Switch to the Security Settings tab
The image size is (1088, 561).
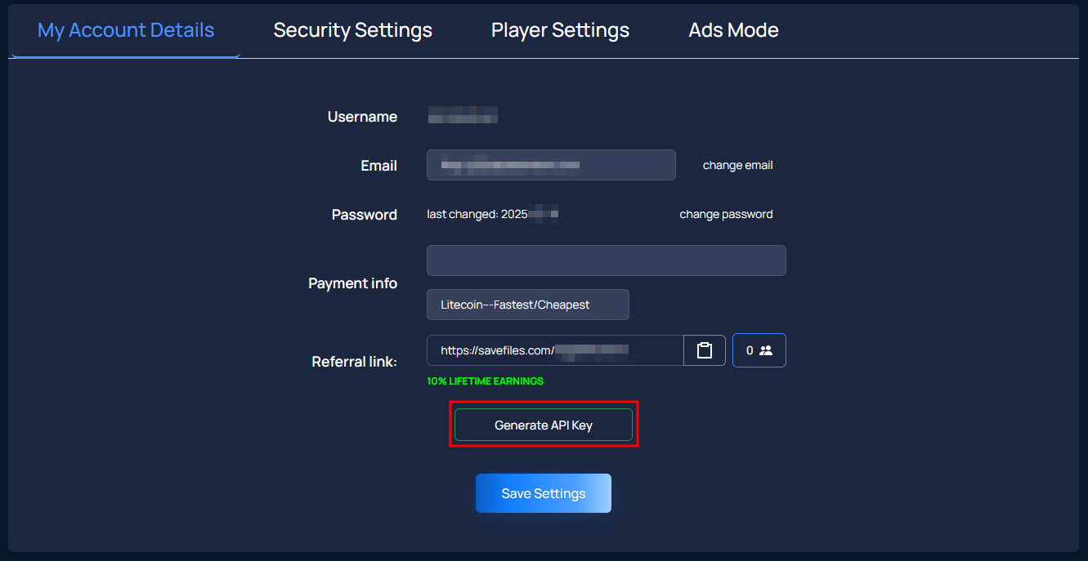click(352, 30)
